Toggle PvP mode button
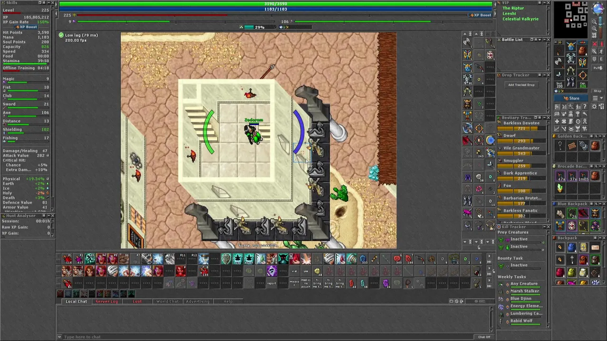 tap(598, 68)
